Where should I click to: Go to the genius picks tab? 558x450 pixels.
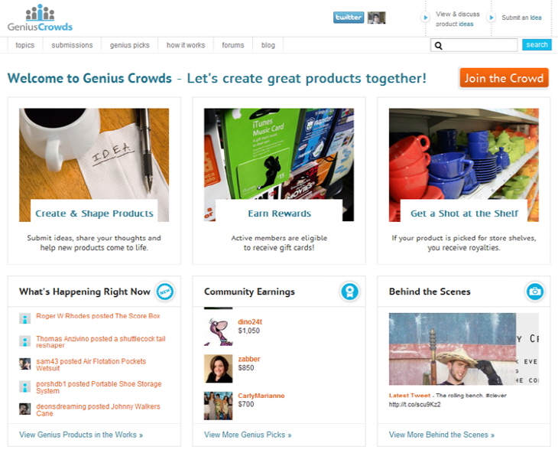point(129,45)
